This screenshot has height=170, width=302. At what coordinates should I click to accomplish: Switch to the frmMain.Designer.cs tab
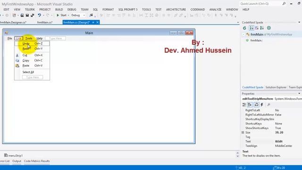(x=13, y=22)
